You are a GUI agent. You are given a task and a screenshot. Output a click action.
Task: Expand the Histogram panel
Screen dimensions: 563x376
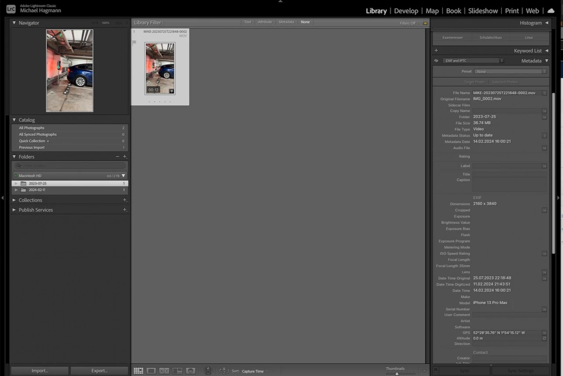click(547, 23)
